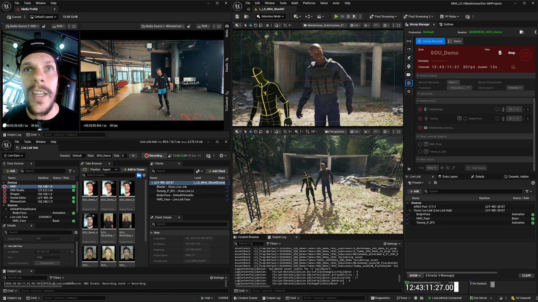Image resolution: width=538 pixels, height=302 pixels.
Task: Uncheck Blaster - Vicon Live Link client checkbox
Action: point(227,187)
